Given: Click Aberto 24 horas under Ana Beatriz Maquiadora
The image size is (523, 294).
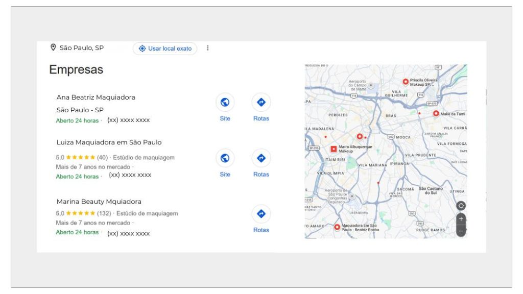Looking at the screenshot, I should click(x=78, y=120).
